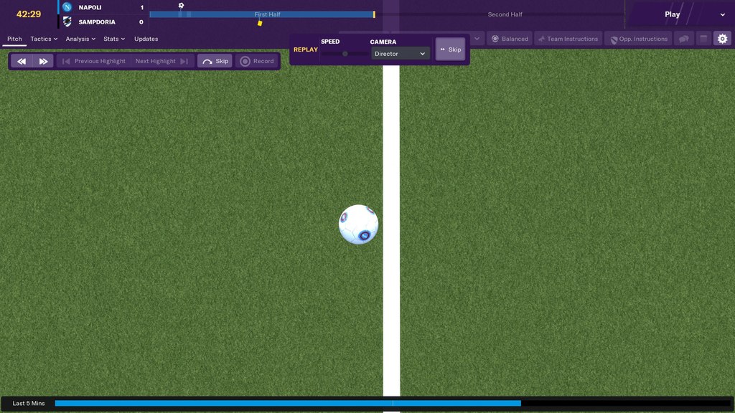Expand the chevron dropdown left of Balanced
Screen dimensions: 735x413
pyautogui.click(x=477, y=39)
